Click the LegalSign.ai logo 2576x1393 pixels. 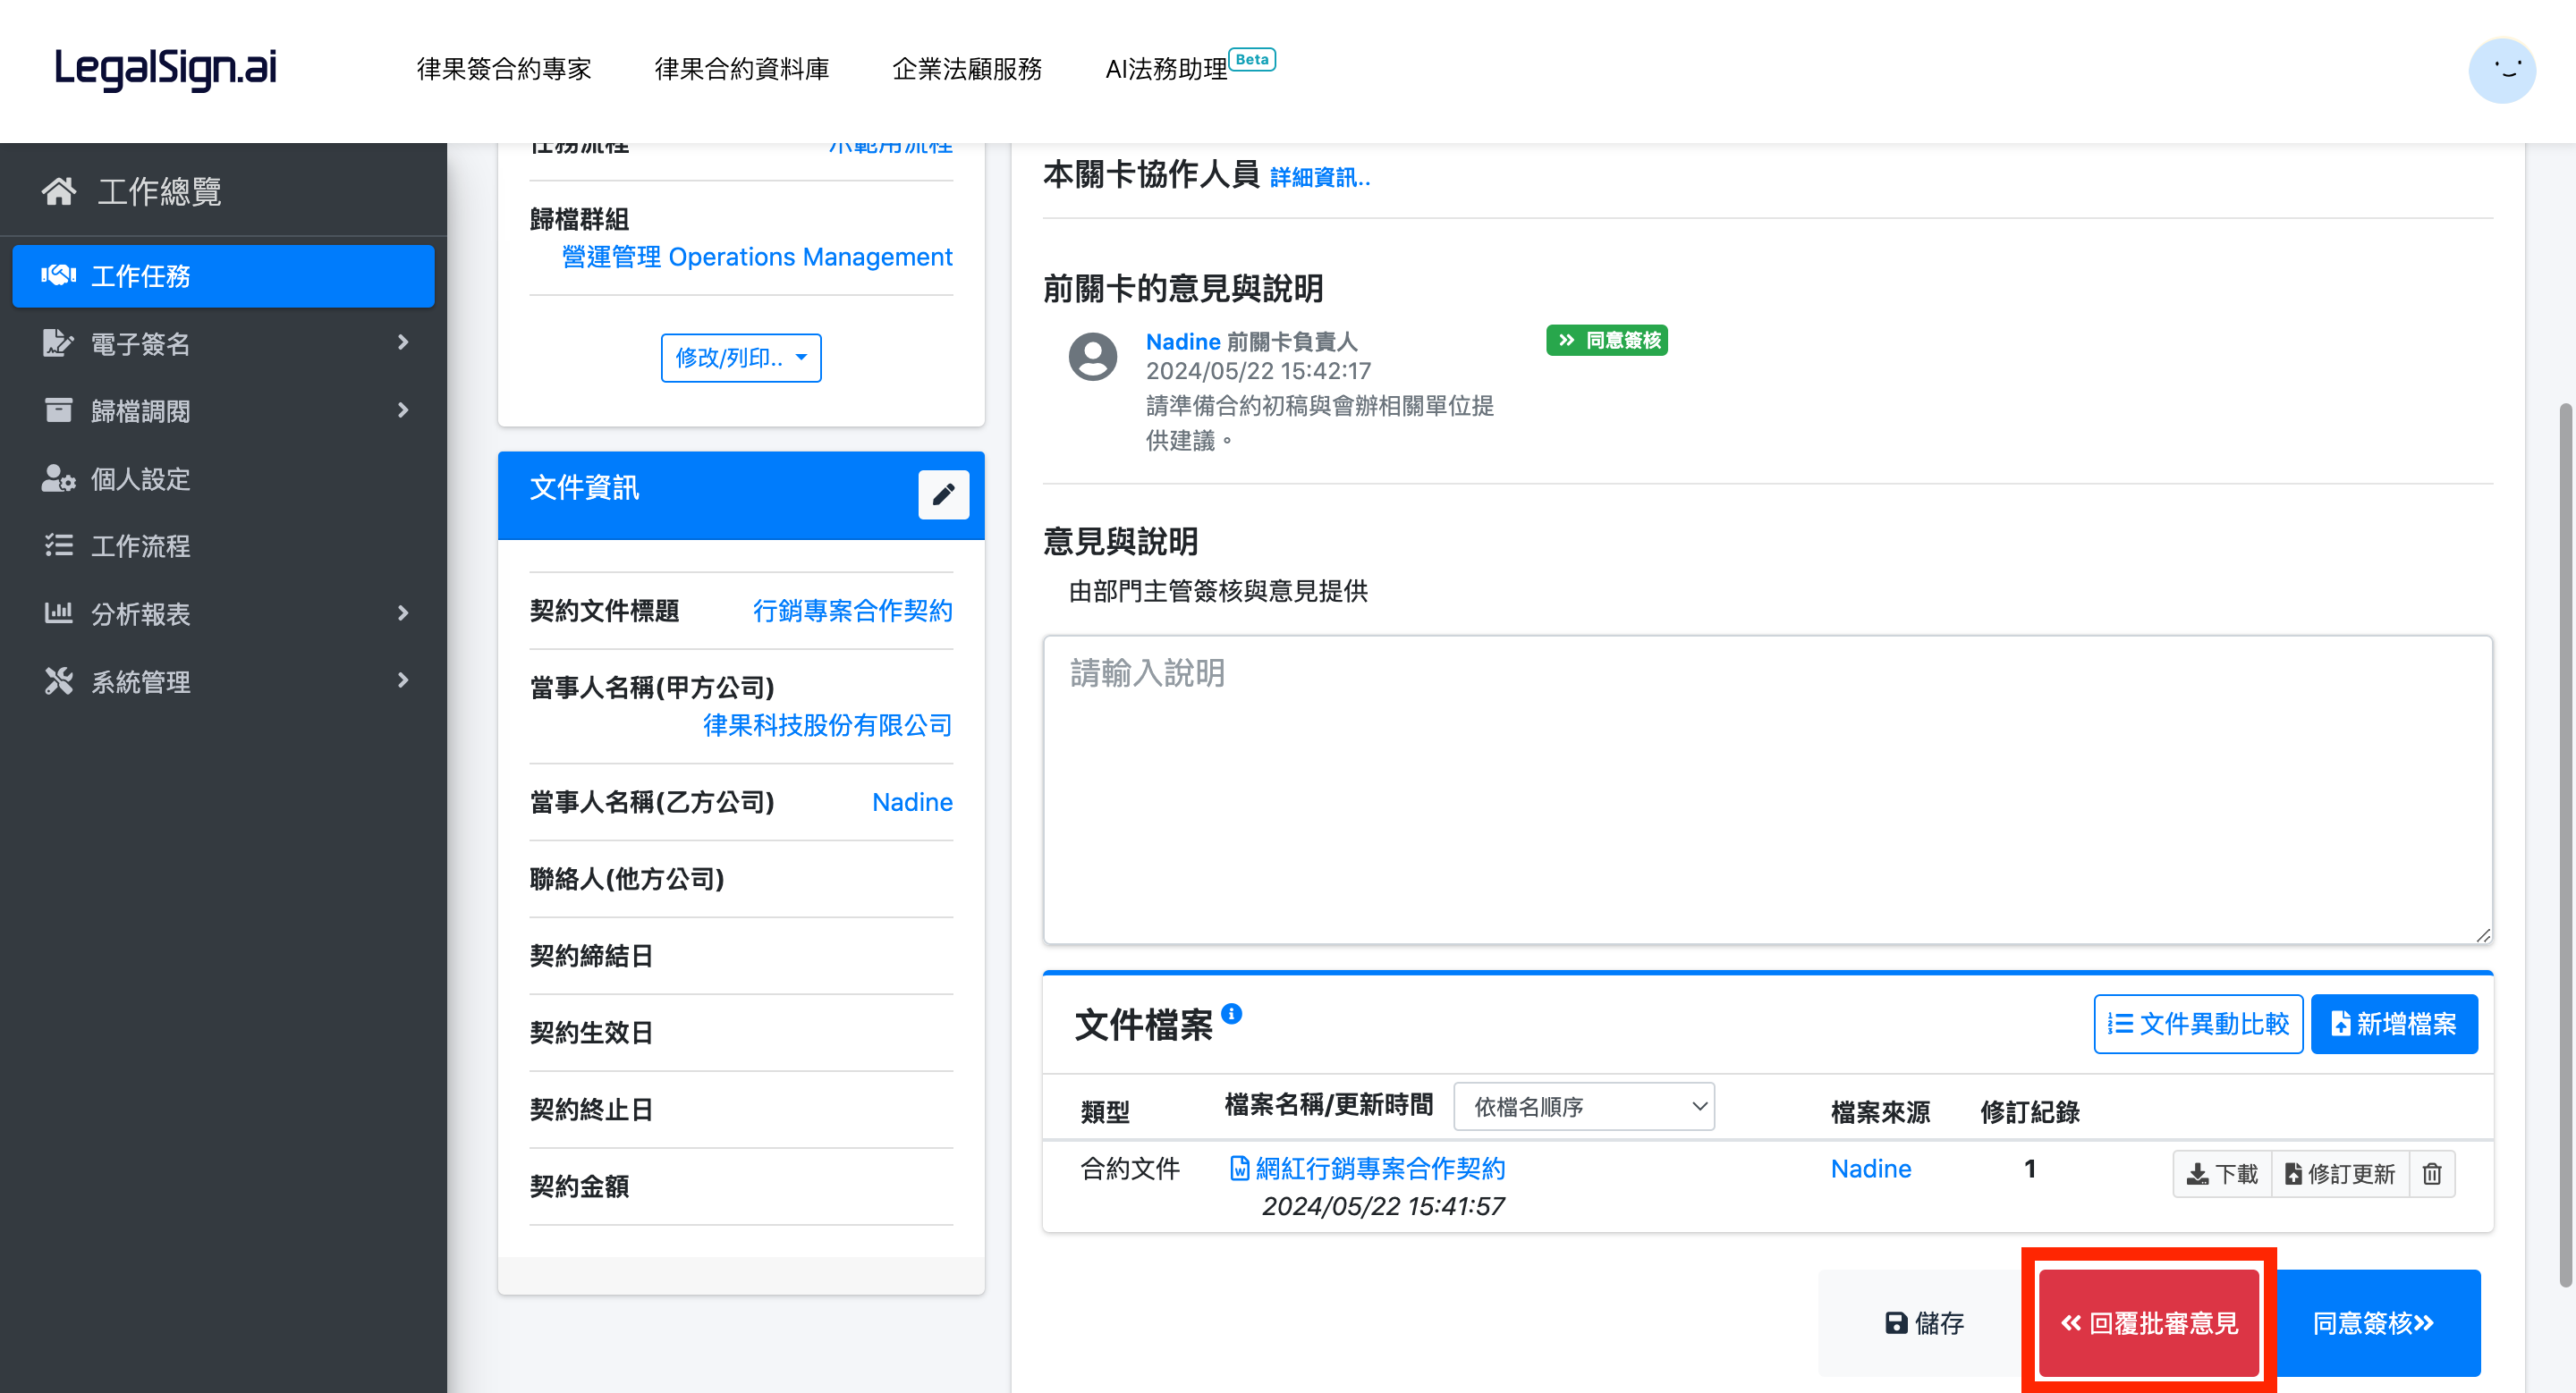pyautogui.click(x=165, y=68)
